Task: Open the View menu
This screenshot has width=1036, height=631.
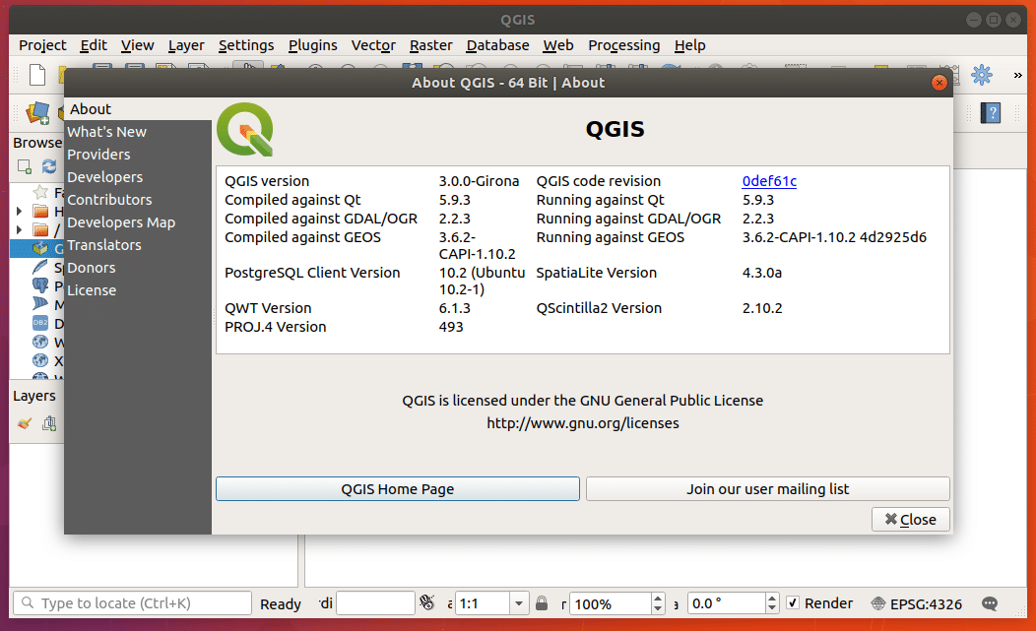Action: (x=137, y=45)
